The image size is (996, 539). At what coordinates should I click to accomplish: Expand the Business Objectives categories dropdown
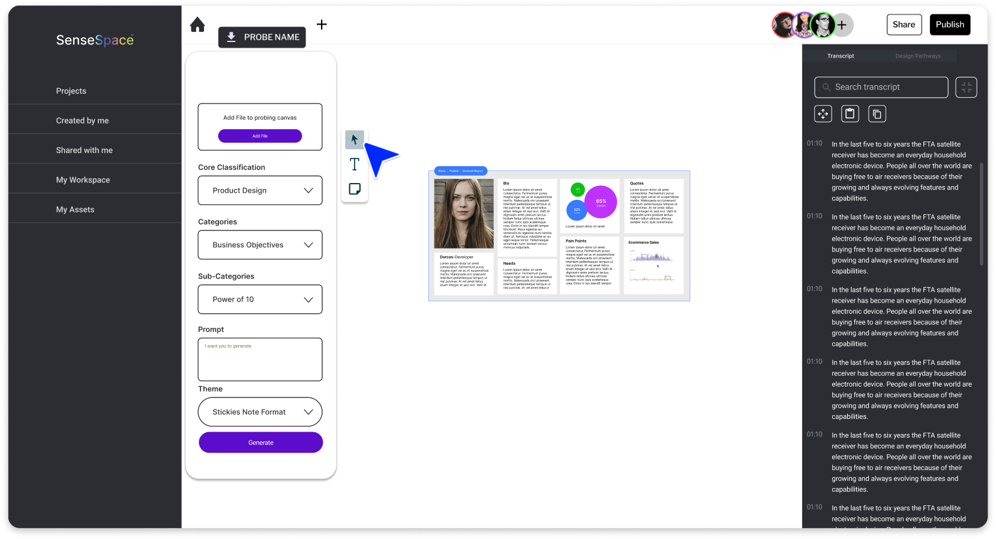pyautogui.click(x=260, y=245)
